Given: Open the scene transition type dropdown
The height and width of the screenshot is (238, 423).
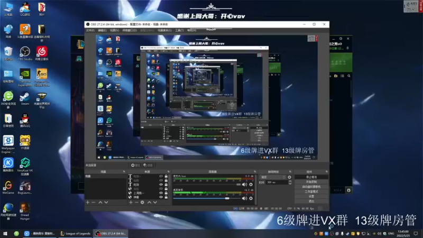Looking at the screenshot, I should point(273,177).
